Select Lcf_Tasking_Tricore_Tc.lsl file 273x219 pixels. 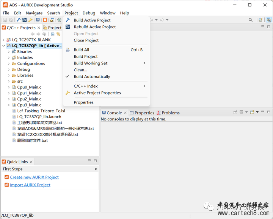point(41,111)
